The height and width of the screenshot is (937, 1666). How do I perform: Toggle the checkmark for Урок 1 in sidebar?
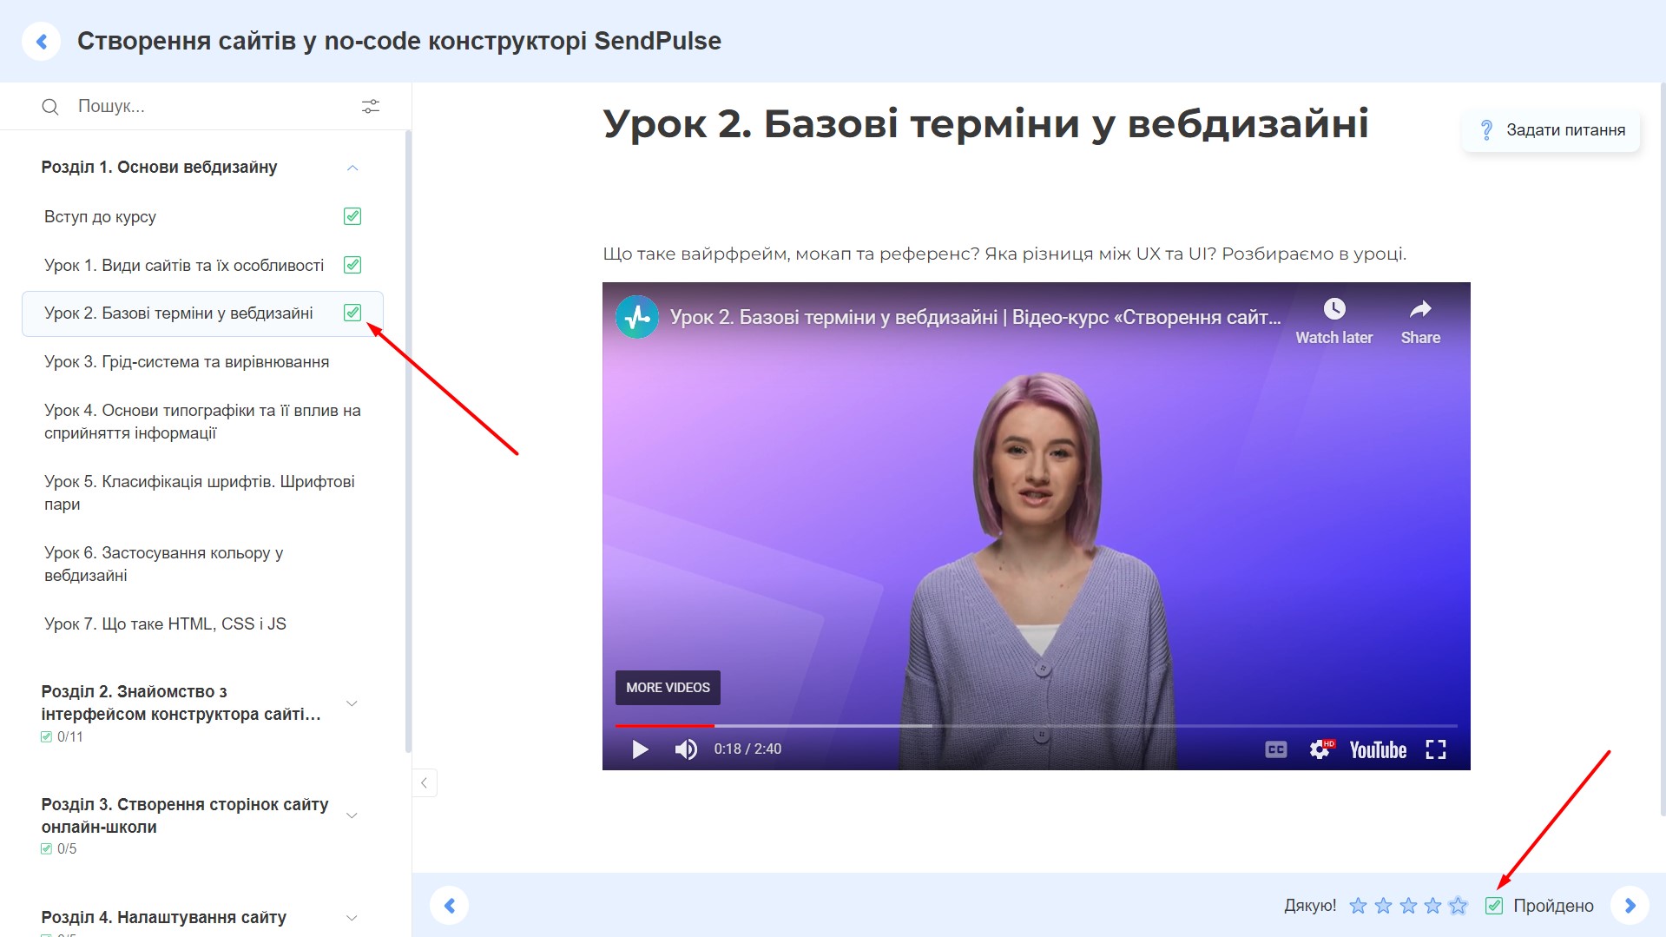pyautogui.click(x=352, y=265)
